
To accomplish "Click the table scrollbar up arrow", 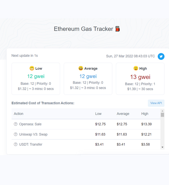I will tap(162, 111).
